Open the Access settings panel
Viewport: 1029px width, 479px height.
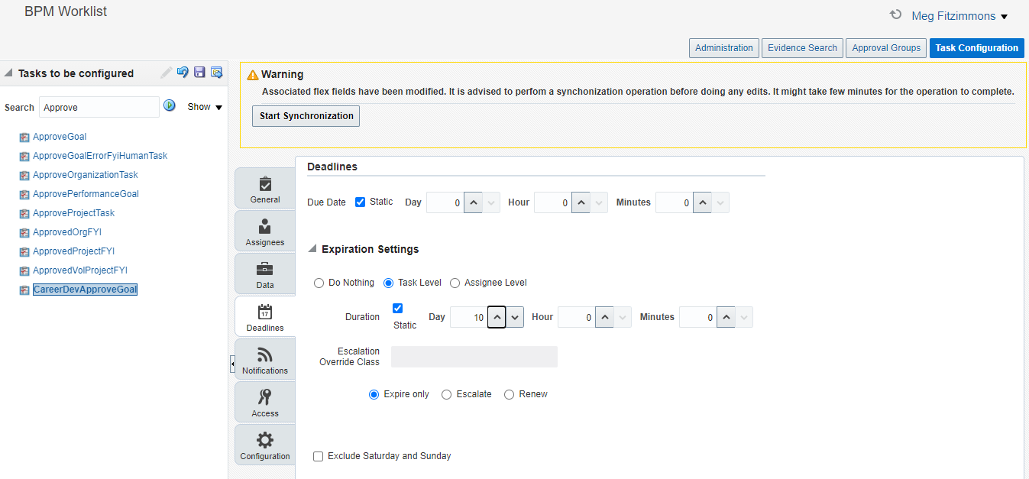[264, 402]
